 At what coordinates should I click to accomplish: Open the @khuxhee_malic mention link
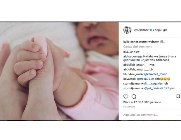tap(156, 74)
